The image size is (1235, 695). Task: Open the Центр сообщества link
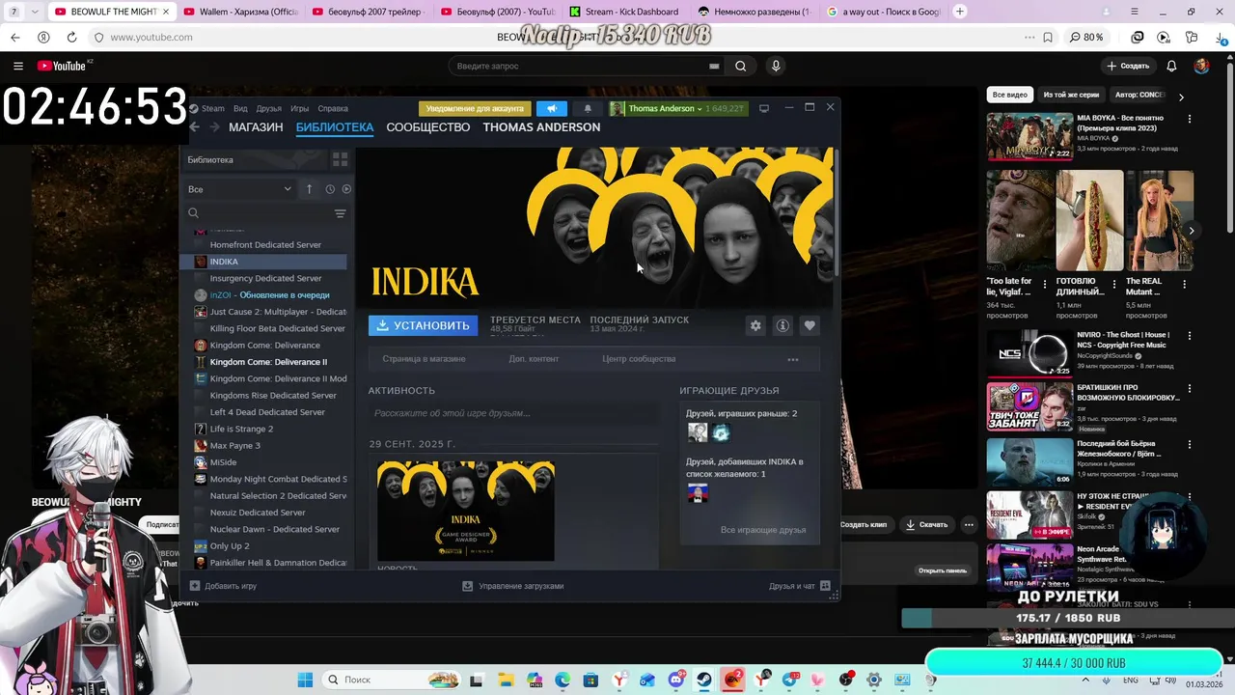[x=639, y=359]
